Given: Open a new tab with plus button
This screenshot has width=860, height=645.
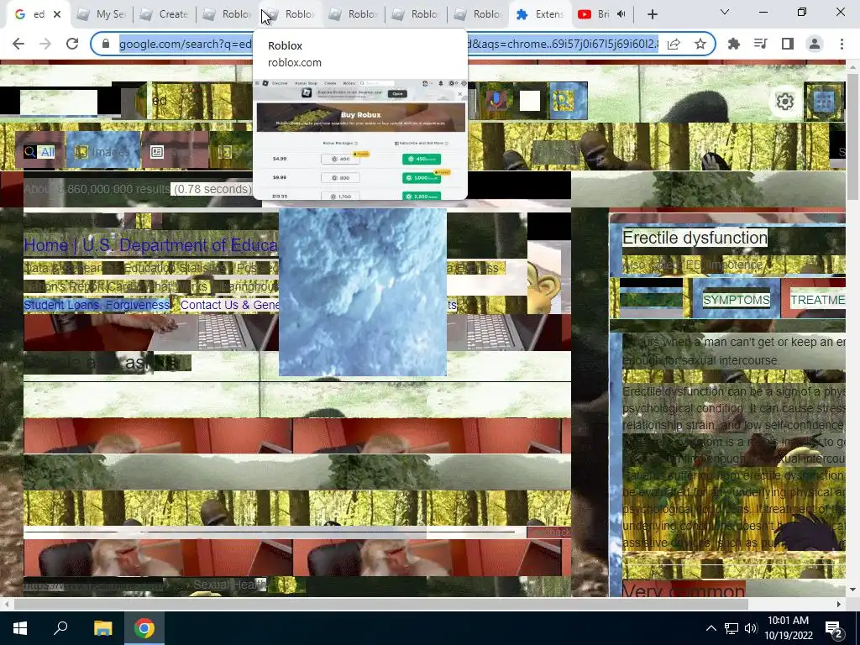Looking at the screenshot, I should [x=652, y=15].
